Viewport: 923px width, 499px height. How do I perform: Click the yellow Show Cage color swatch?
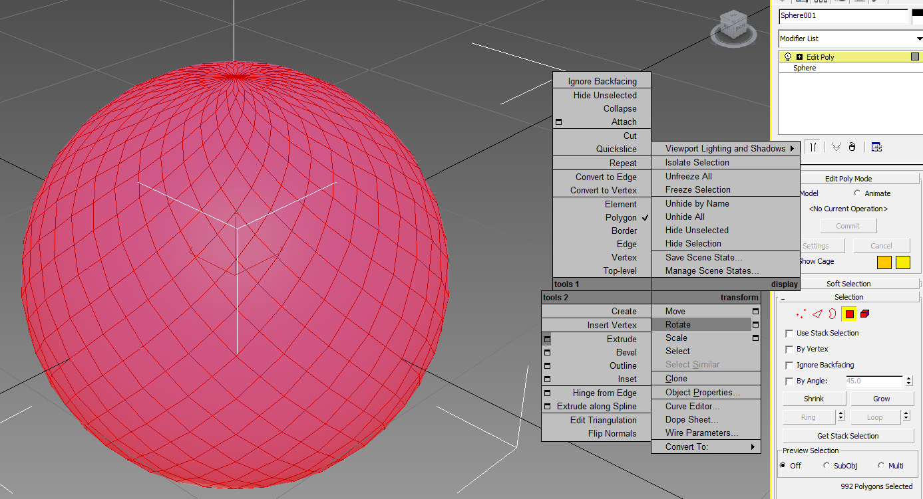tap(902, 262)
